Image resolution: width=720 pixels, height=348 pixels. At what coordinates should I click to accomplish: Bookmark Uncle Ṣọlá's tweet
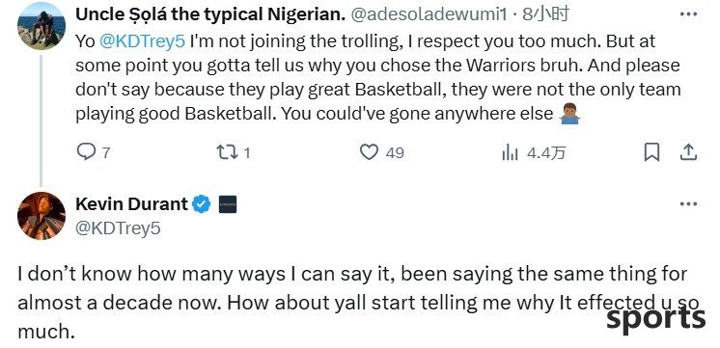(651, 152)
